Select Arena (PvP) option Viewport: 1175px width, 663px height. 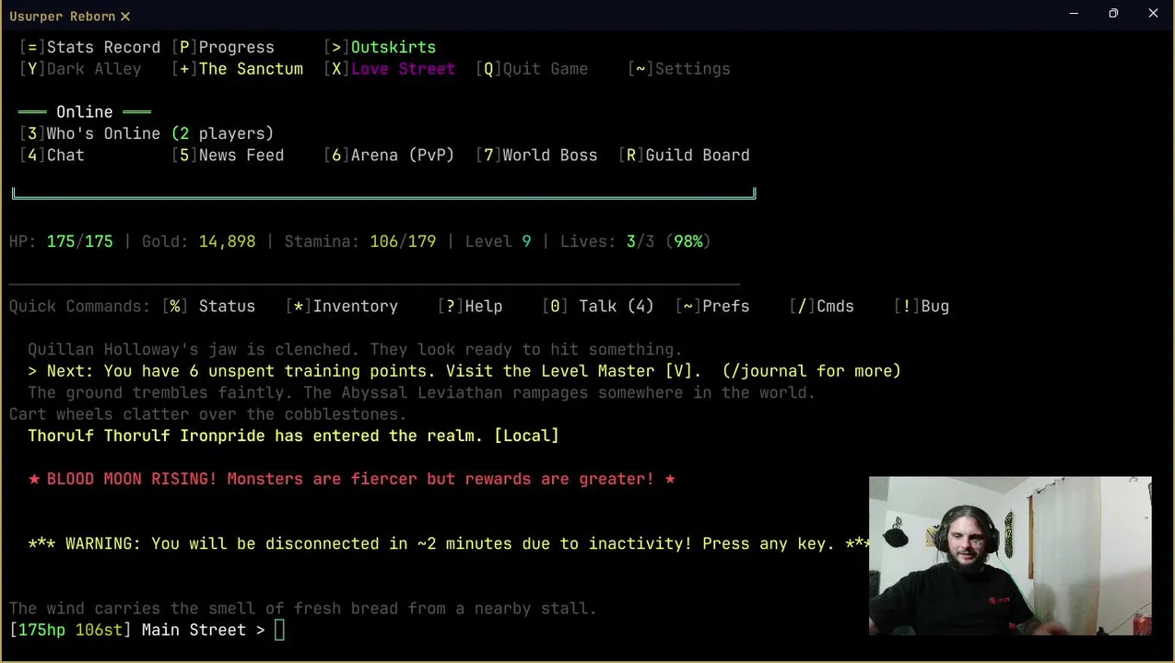click(x=389, y=156)
